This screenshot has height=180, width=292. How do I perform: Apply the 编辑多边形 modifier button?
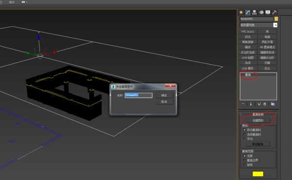(267, 58)
